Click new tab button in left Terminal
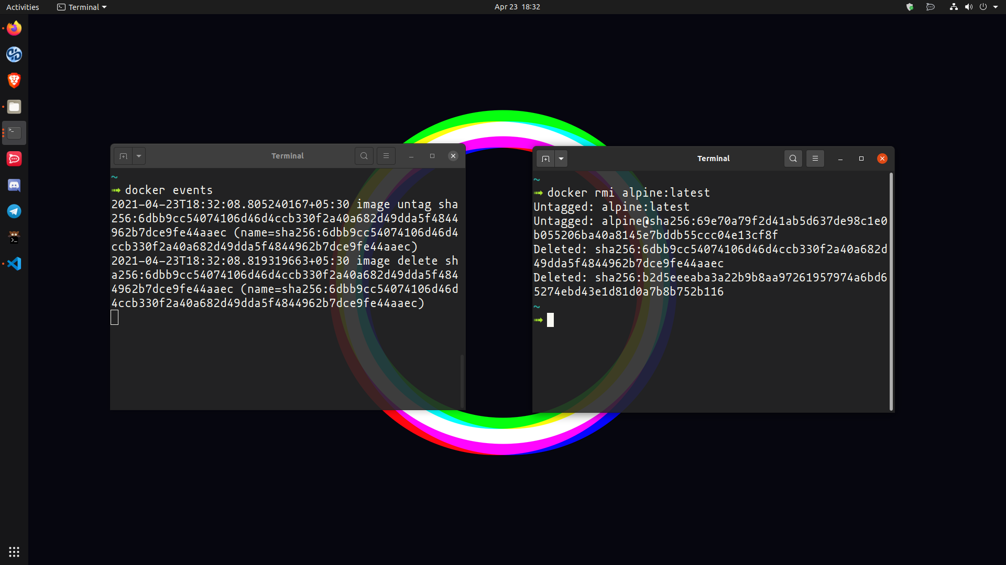 point(123,156)
